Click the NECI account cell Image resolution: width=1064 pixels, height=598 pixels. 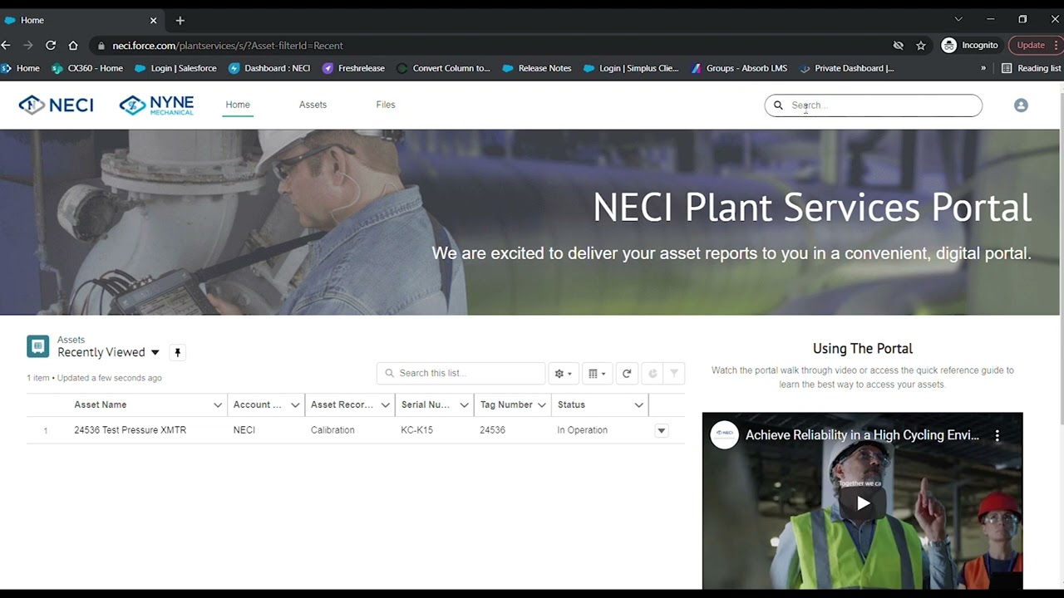point(244,430)
